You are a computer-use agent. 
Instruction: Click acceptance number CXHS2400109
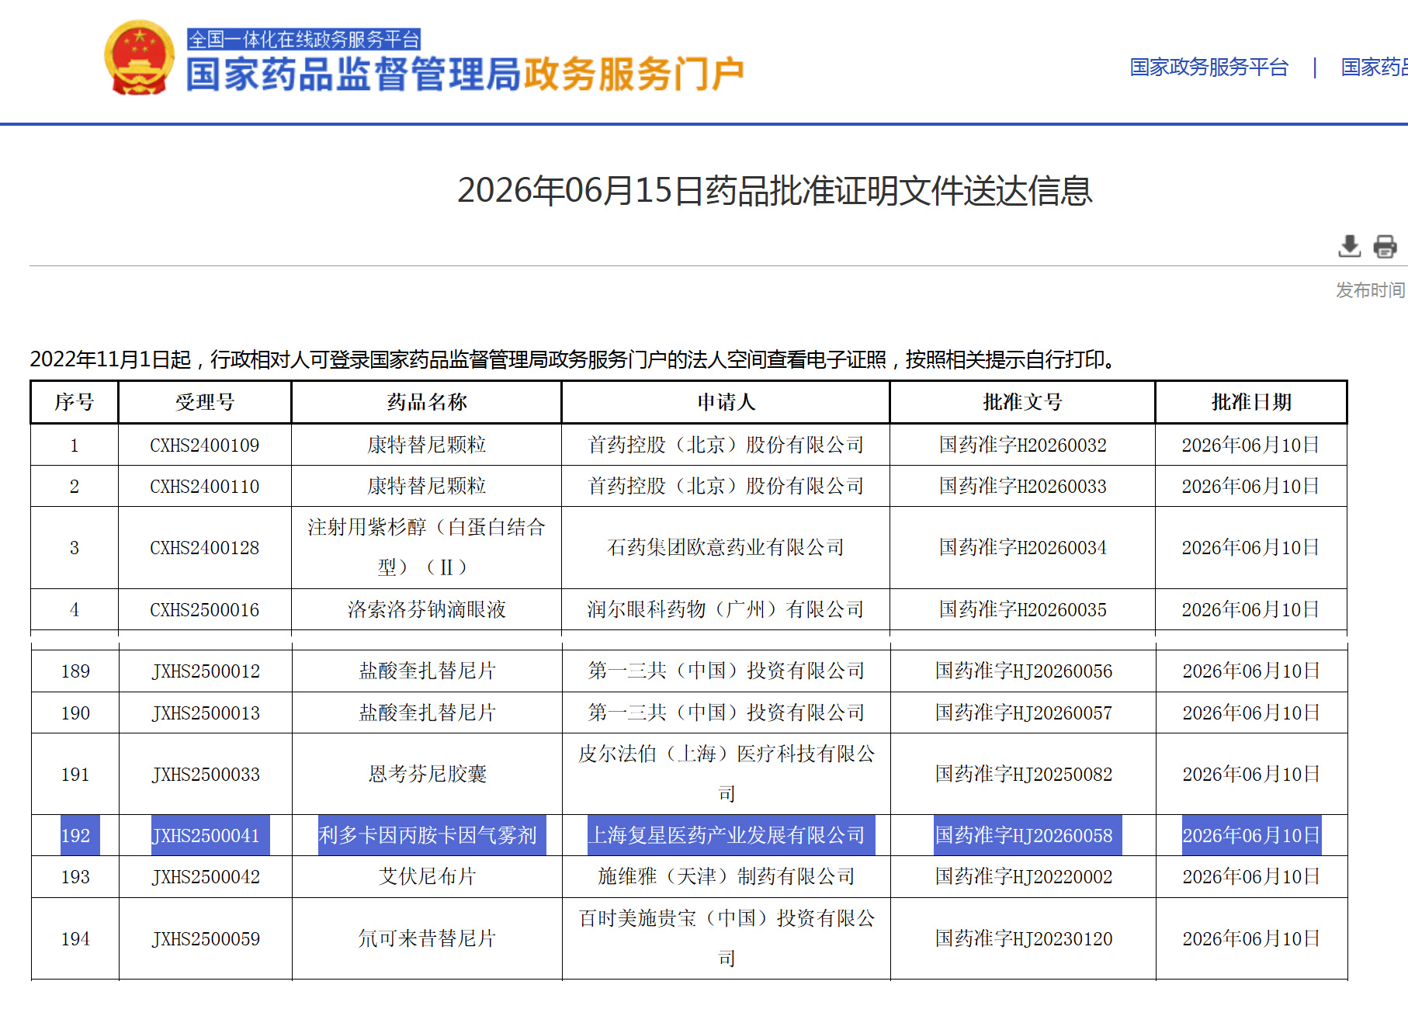(x=205, y=446)
